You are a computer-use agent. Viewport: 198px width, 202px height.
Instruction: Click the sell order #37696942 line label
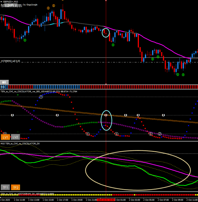[11, 61]
